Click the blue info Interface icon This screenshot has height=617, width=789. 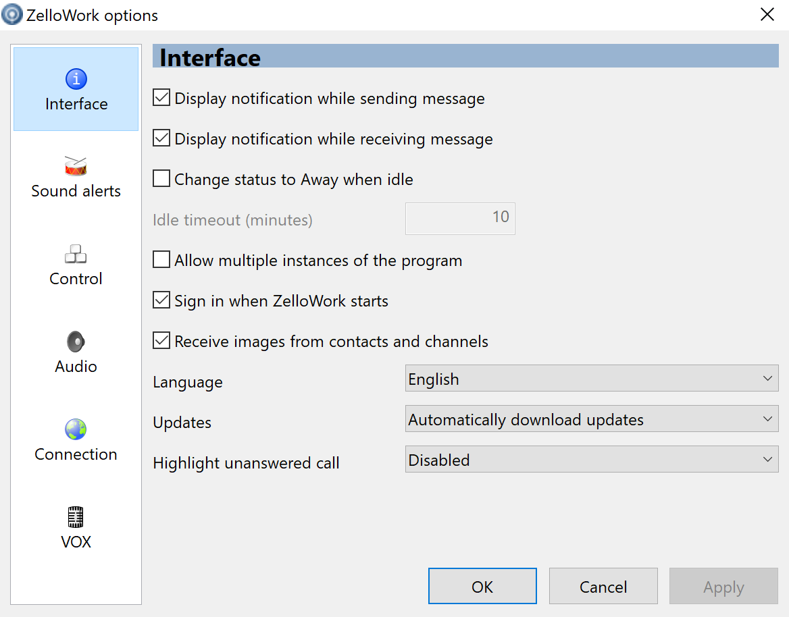coord(76,79)
